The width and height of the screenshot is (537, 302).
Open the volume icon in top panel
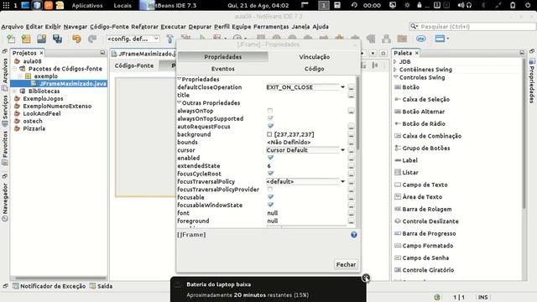click(461, 5)
